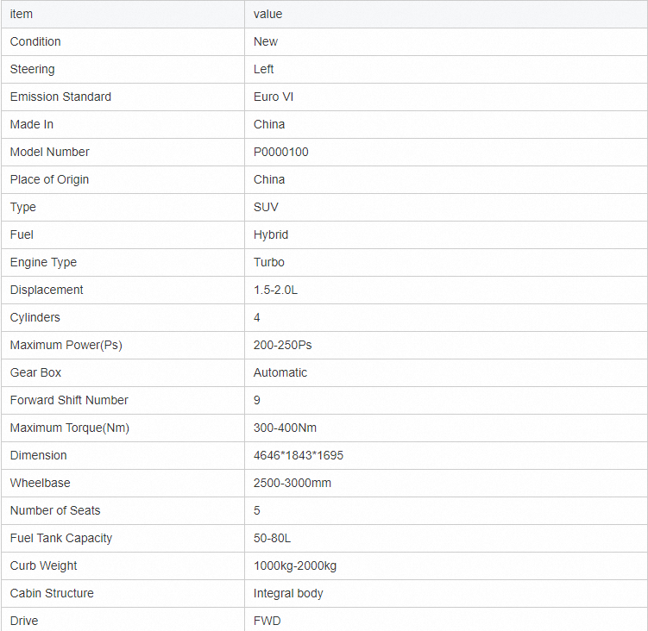
Task: Click the 'Euro VI' emission value
Action: point(274,97)
